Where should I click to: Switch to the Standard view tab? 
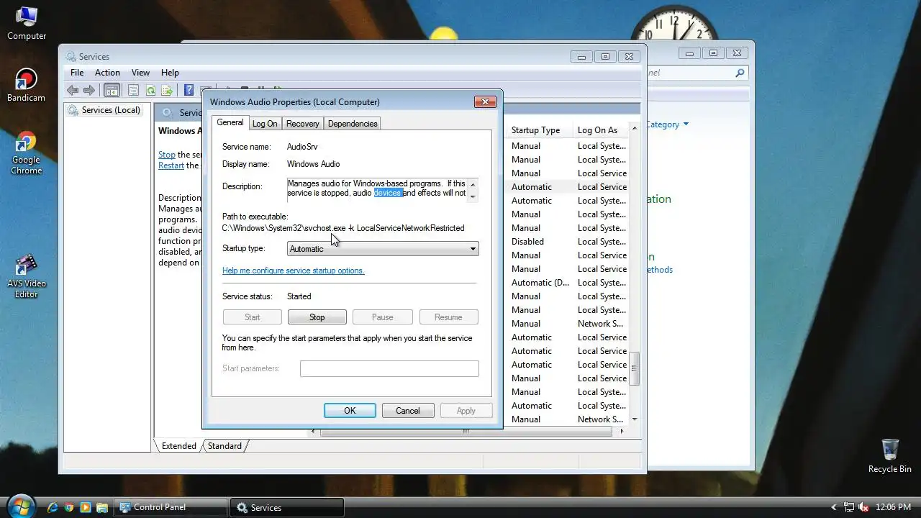click(x=224, y=446)
